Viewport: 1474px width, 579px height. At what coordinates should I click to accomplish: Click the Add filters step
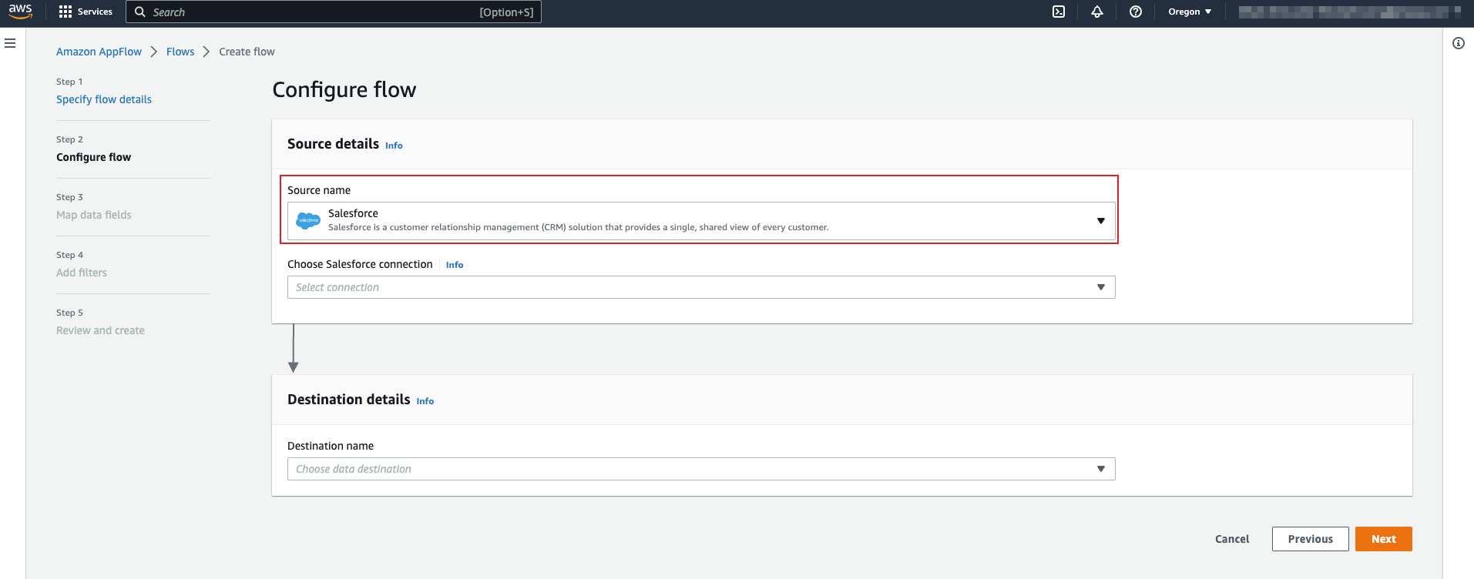pos(82,273)
